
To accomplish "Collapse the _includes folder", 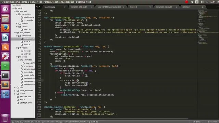I will coord(19,60).
